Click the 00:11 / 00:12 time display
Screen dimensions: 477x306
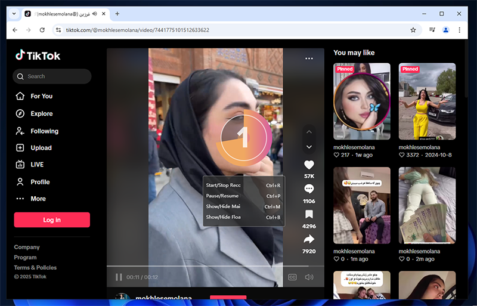[142, 277]
